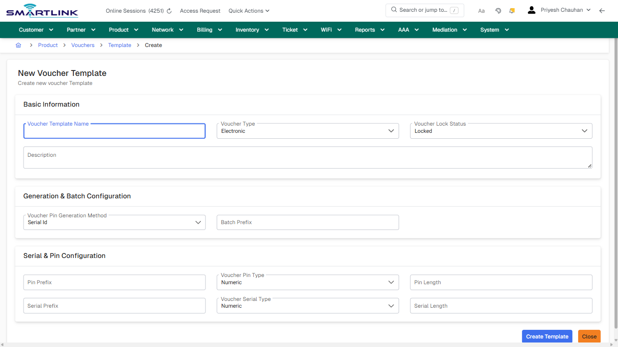Click the Create Template button
Screen dimensions: 618x347
547,336
